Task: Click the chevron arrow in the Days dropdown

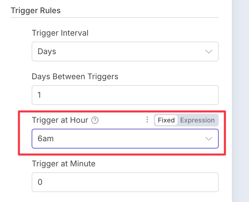Action: coord(209,51)
